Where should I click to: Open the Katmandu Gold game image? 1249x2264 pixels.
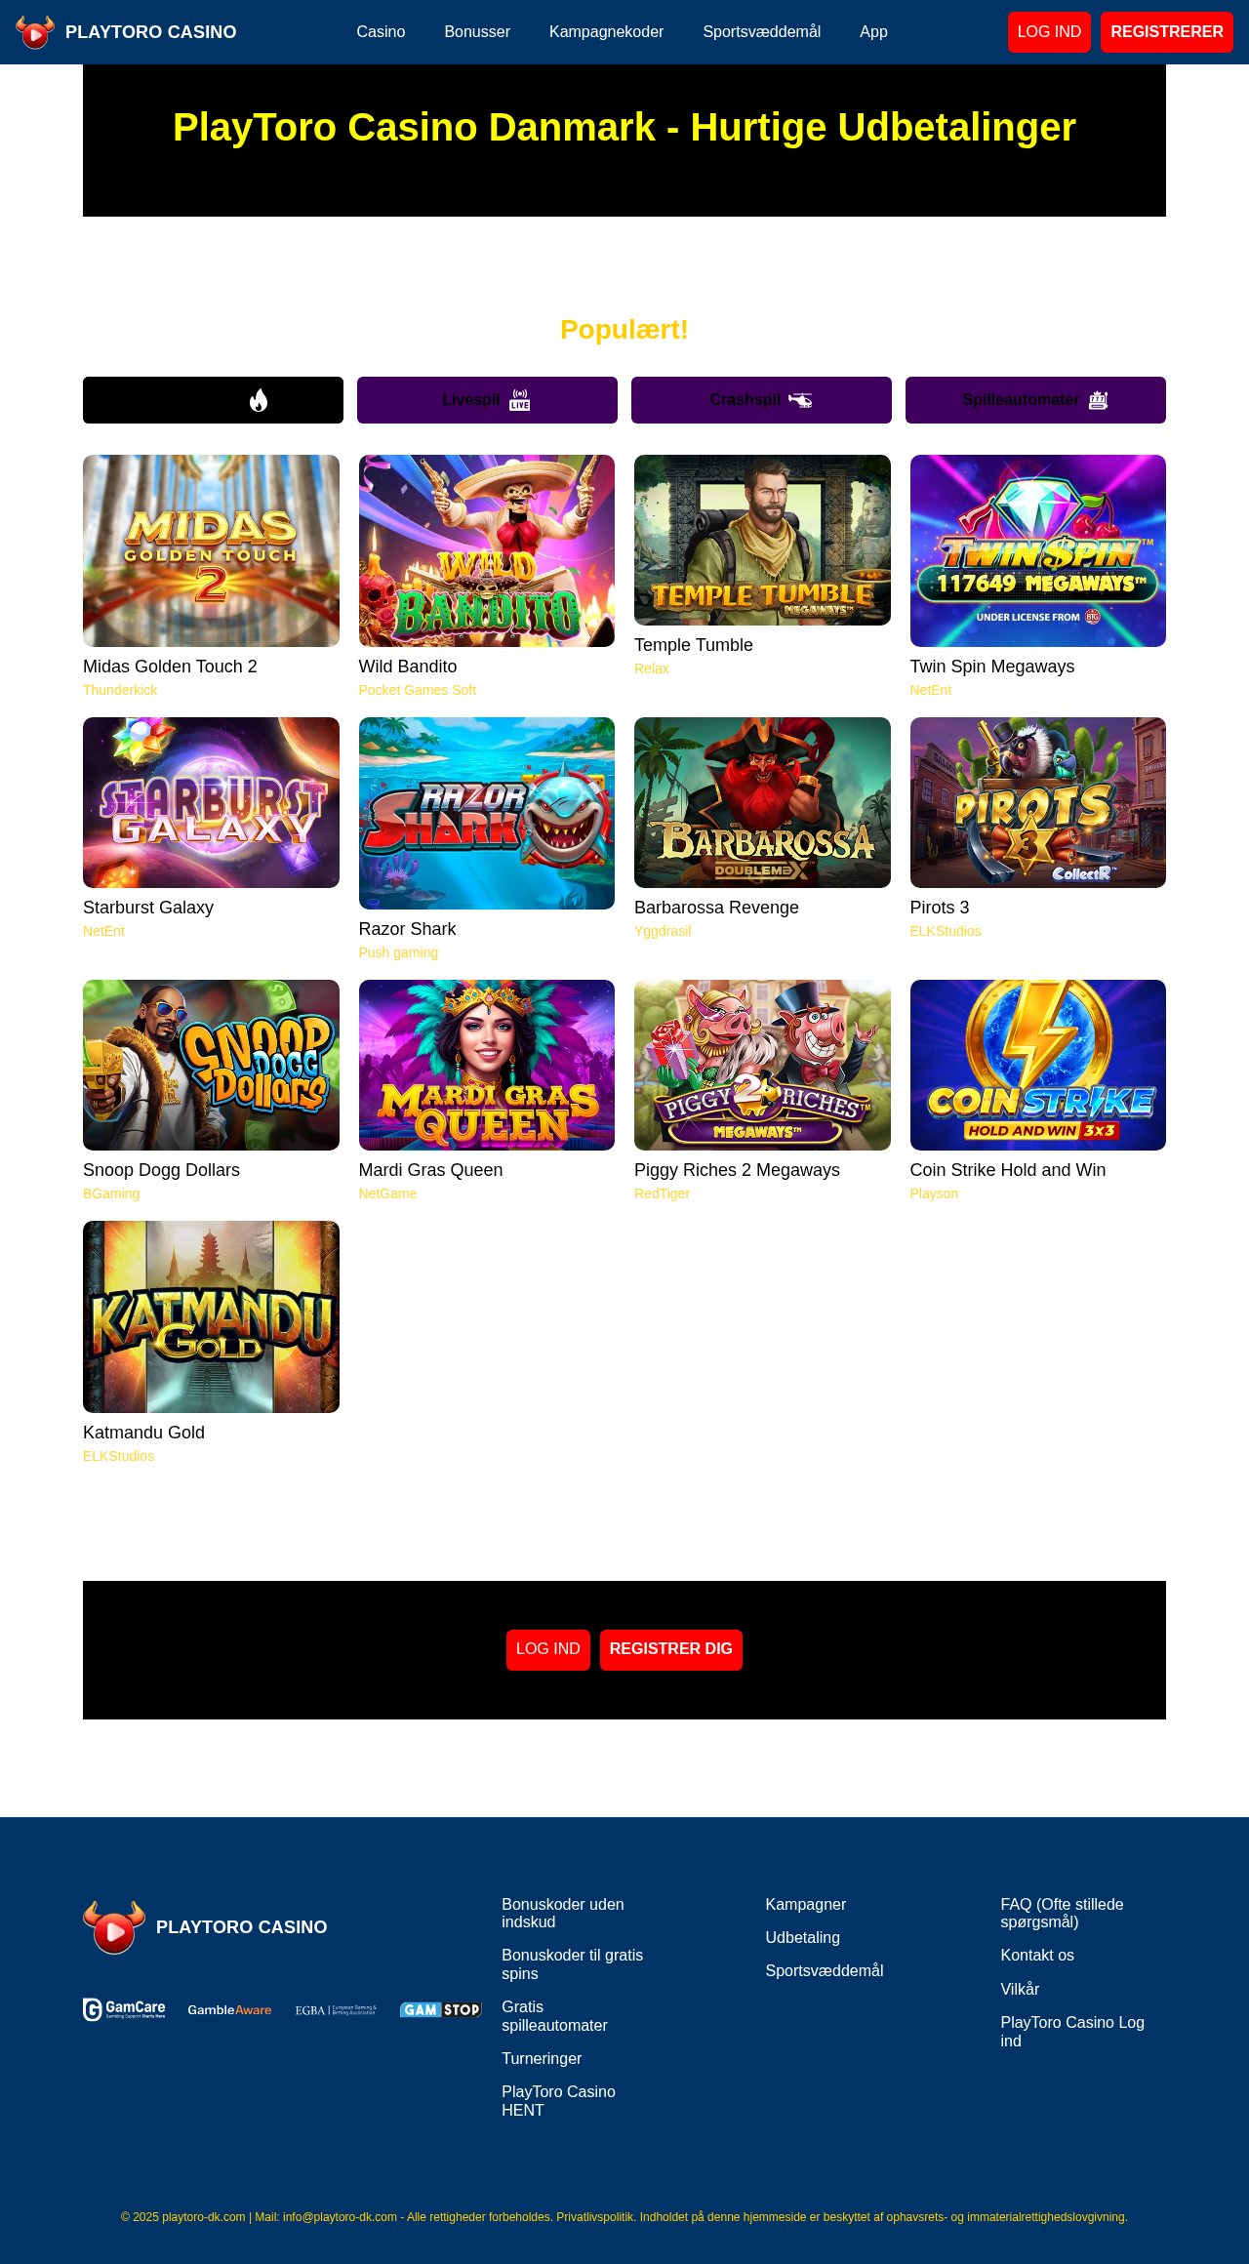tap(211, 1316)
